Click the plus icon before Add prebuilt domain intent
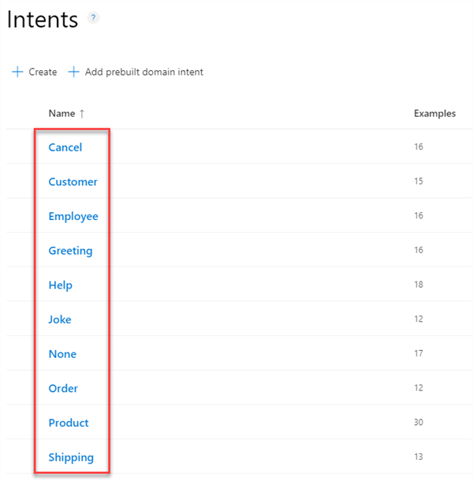Image resolution: width=473 pixels, height=485 pixels. 73,72
